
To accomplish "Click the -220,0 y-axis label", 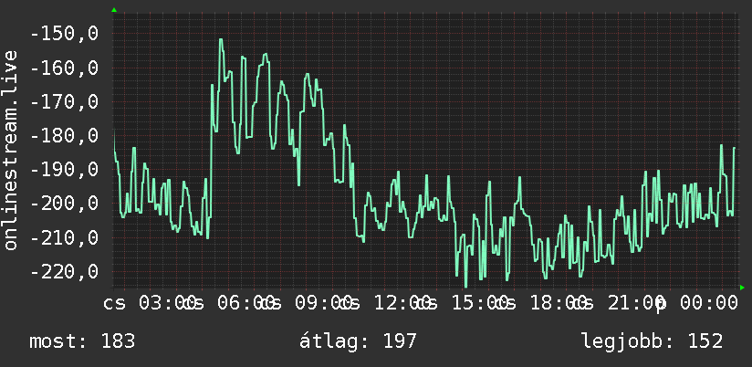I will point(65,271).
